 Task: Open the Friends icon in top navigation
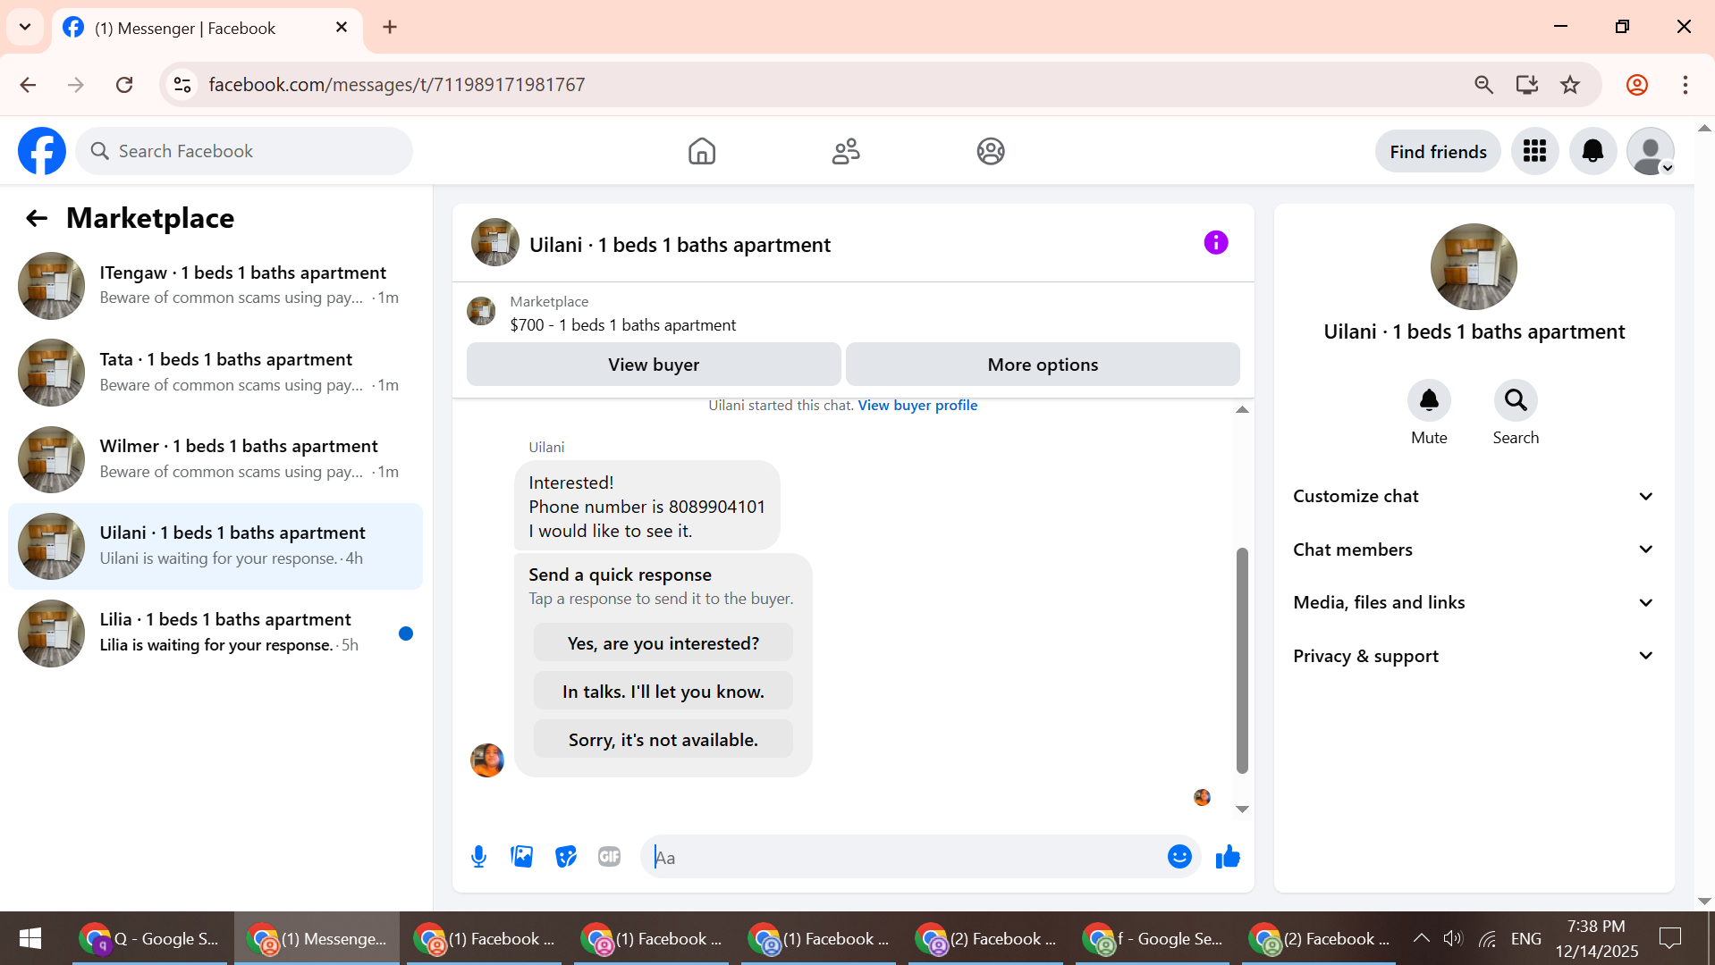point(846,151)
